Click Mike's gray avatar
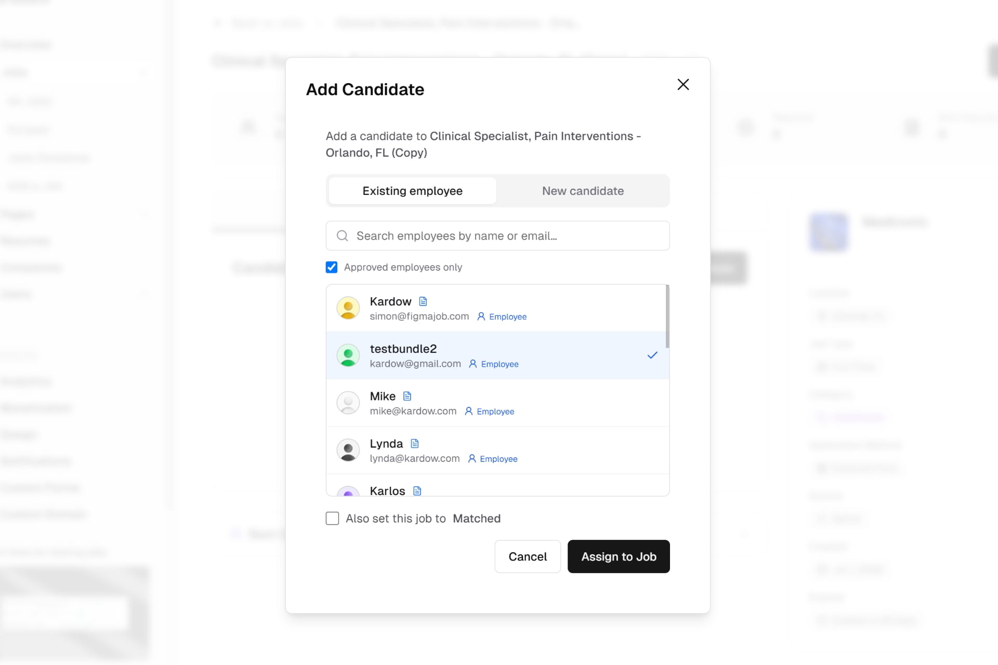 348,403
